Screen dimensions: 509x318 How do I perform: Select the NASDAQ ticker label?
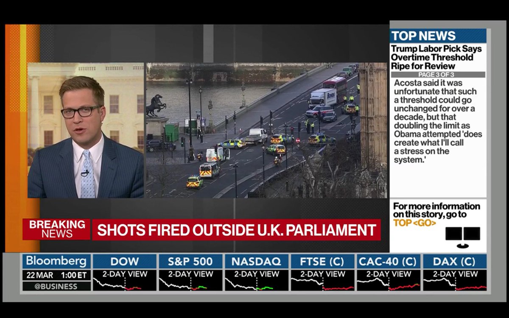click(x=257, y=261)
